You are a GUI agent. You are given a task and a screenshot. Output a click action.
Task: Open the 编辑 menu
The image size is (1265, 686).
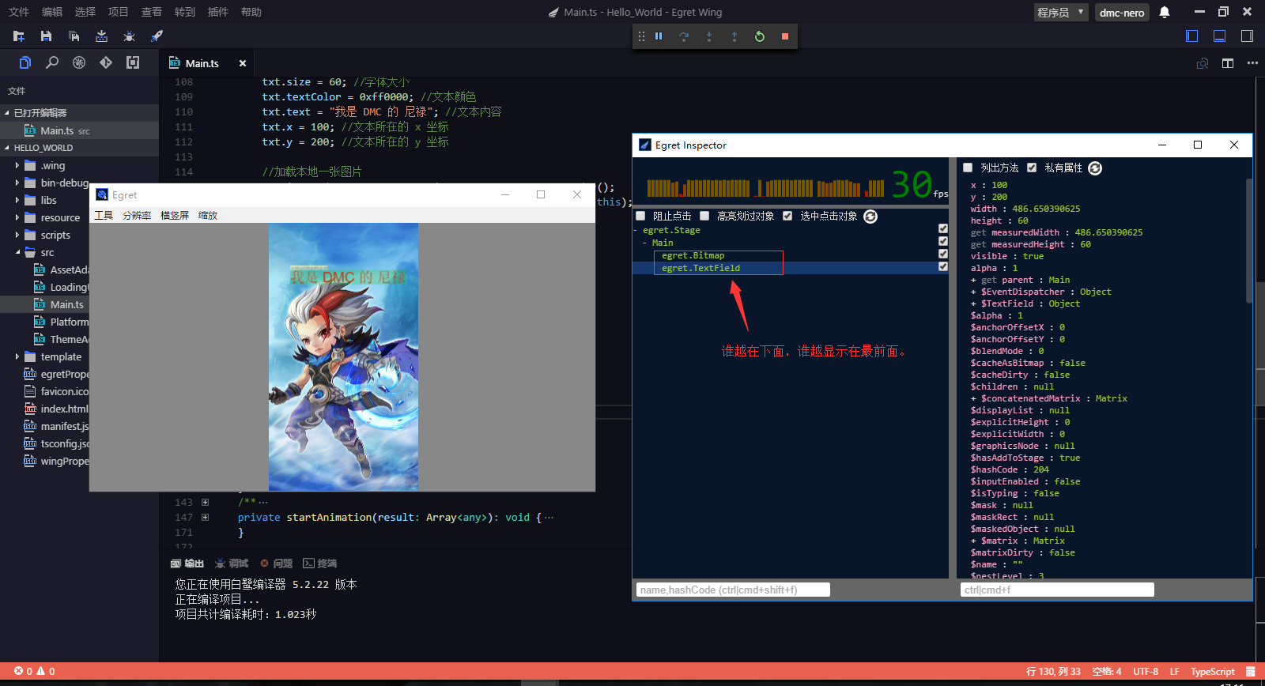click(52, 12)
